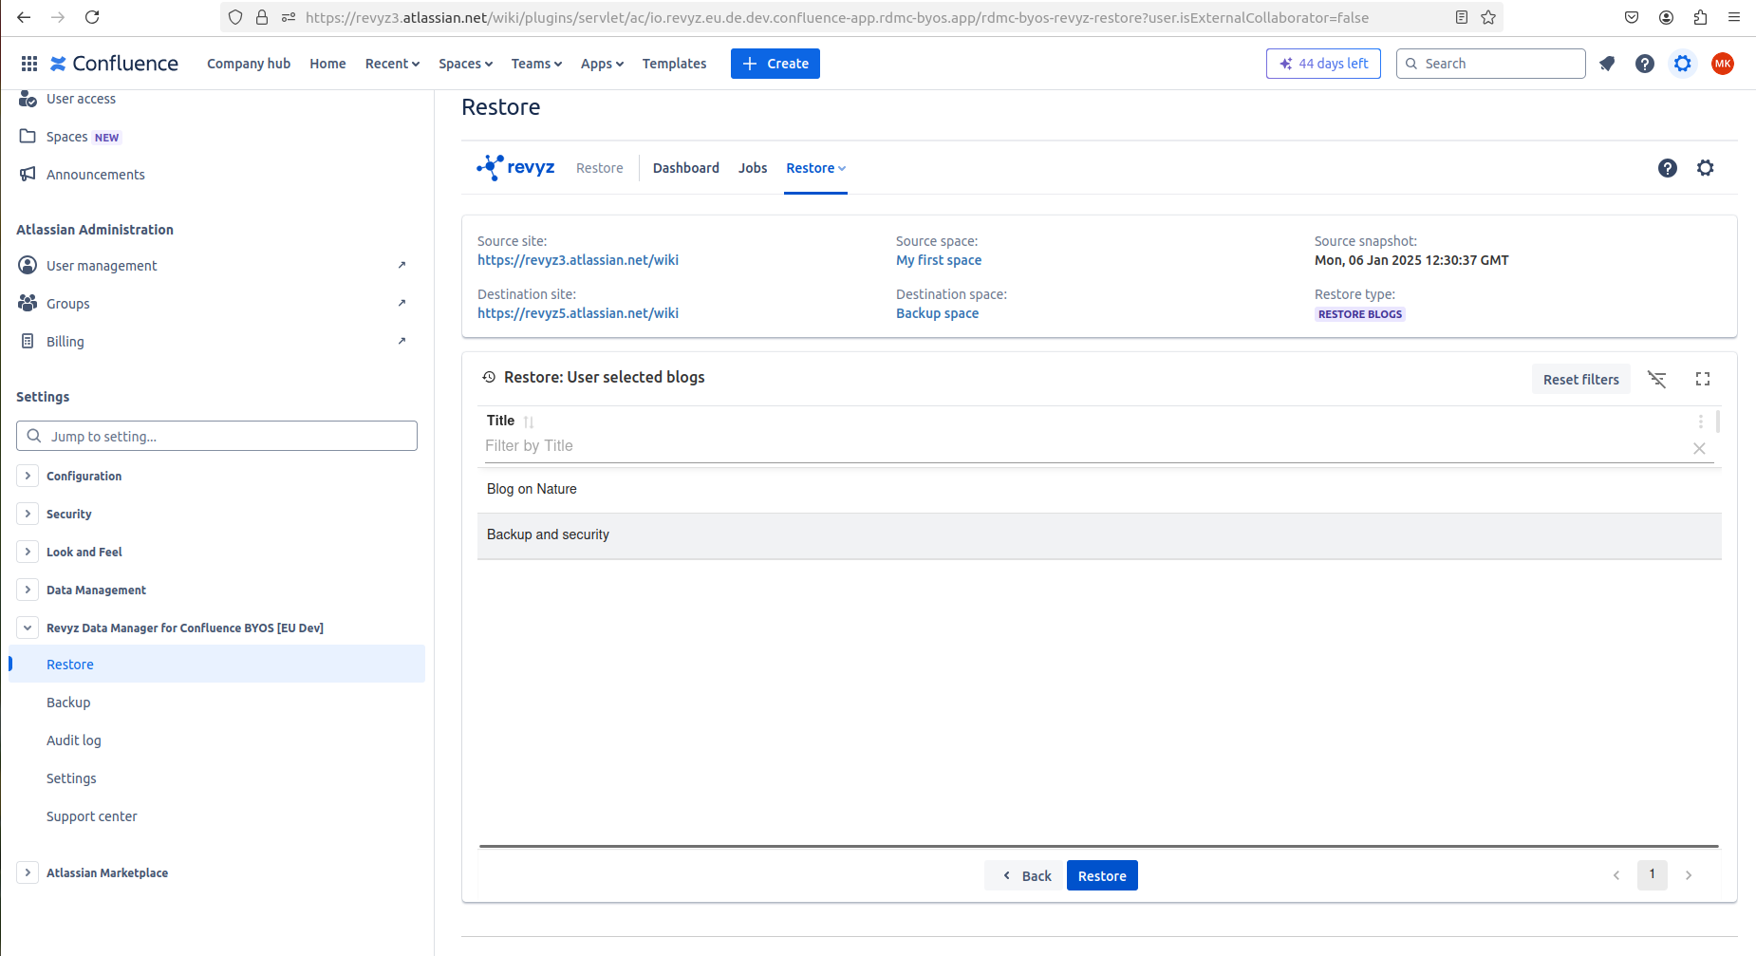Click the revyz logo
This screenshot has width=1756, height=956.
click(x=515, y=167)
